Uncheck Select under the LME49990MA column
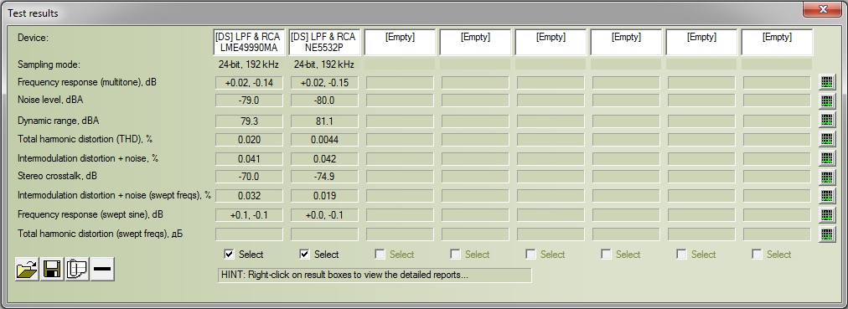Image resolution: width=848 pixels, height=309 pixels. coord(230,254)
